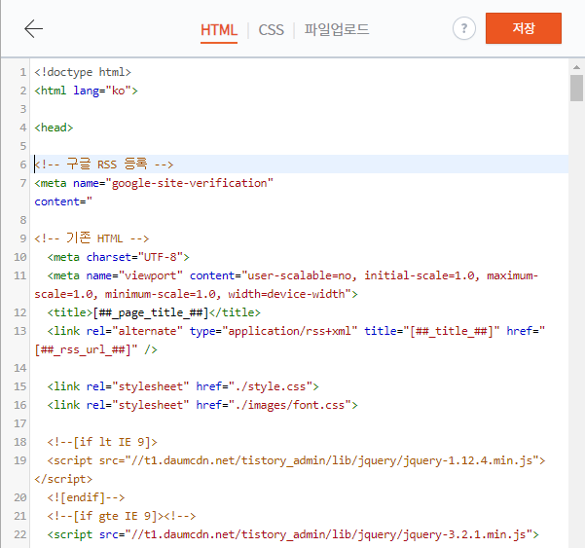585x548 pixels.
Task: Click the scale=1.0, minimum-scale wrapped line
Action: [x=196, y=294]
